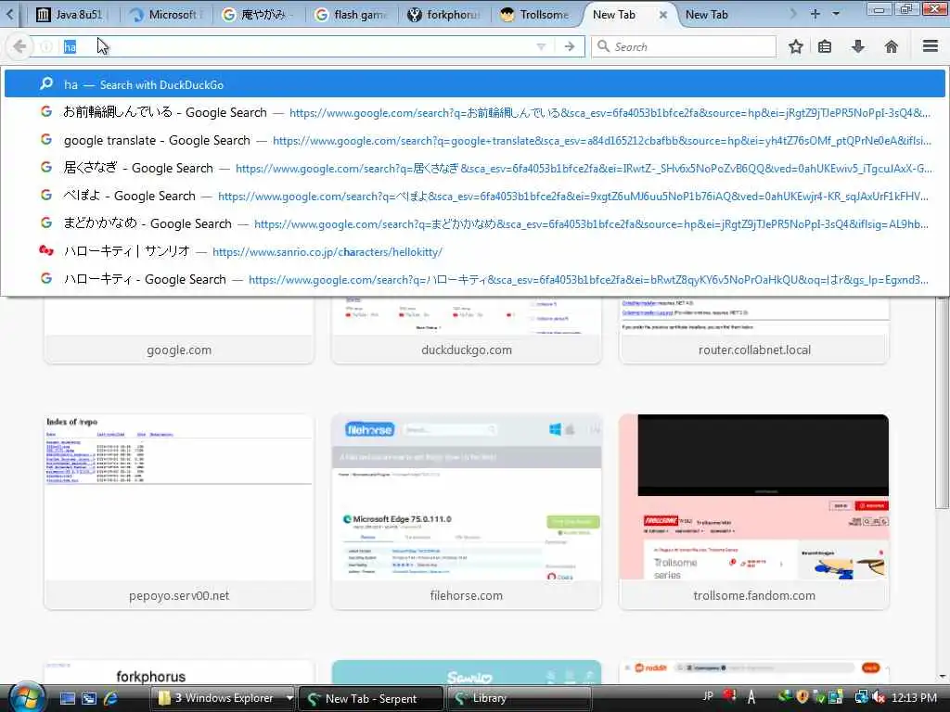Screen dimensions: 950x712
Task: Open the router.collabnet.local tile
Action: click(x=754, y=330)
